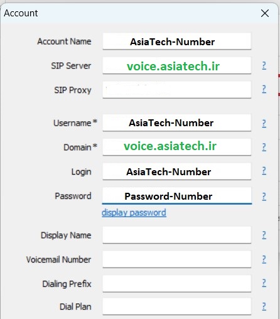
Task: Open help link for SIP Proxy
Action: coord(264,89)
